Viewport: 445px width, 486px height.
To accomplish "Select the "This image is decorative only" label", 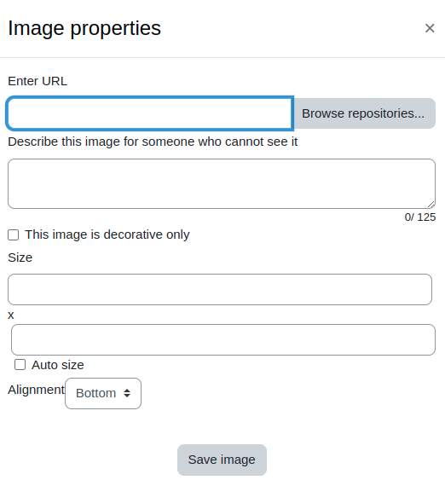I will (107, 234).
